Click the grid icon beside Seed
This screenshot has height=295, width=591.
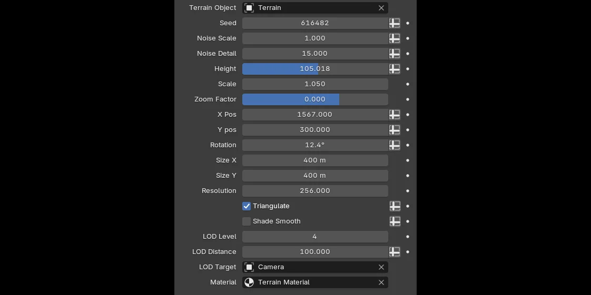395,23
